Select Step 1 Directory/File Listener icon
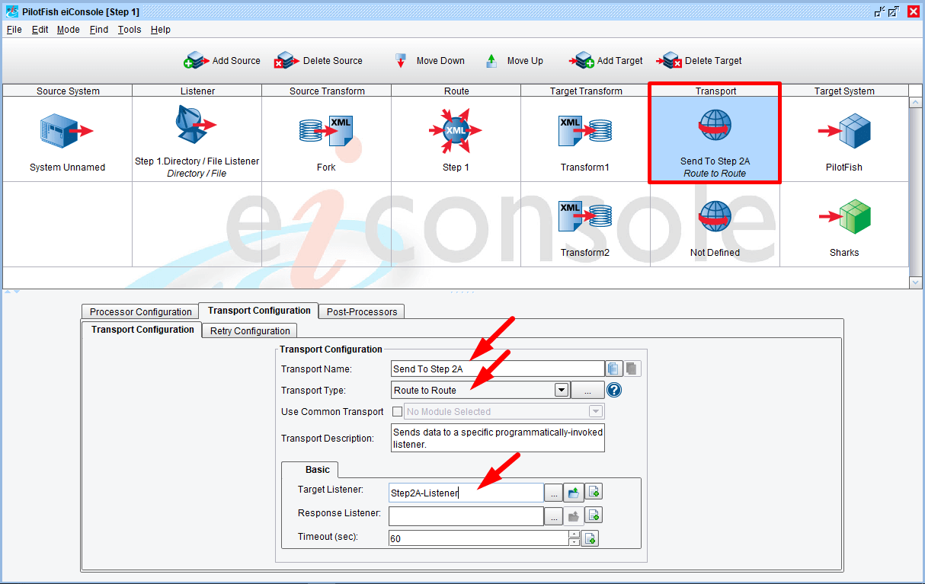Screen dimensions: 925x584 coord(197,126)
